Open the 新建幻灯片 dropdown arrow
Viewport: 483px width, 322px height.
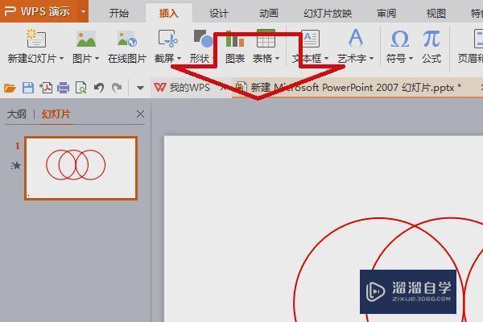click(x=62, y=58)
